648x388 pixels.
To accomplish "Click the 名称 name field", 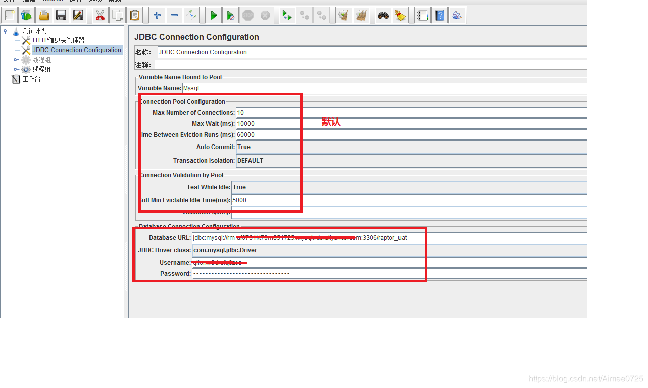I will [372, 52].
